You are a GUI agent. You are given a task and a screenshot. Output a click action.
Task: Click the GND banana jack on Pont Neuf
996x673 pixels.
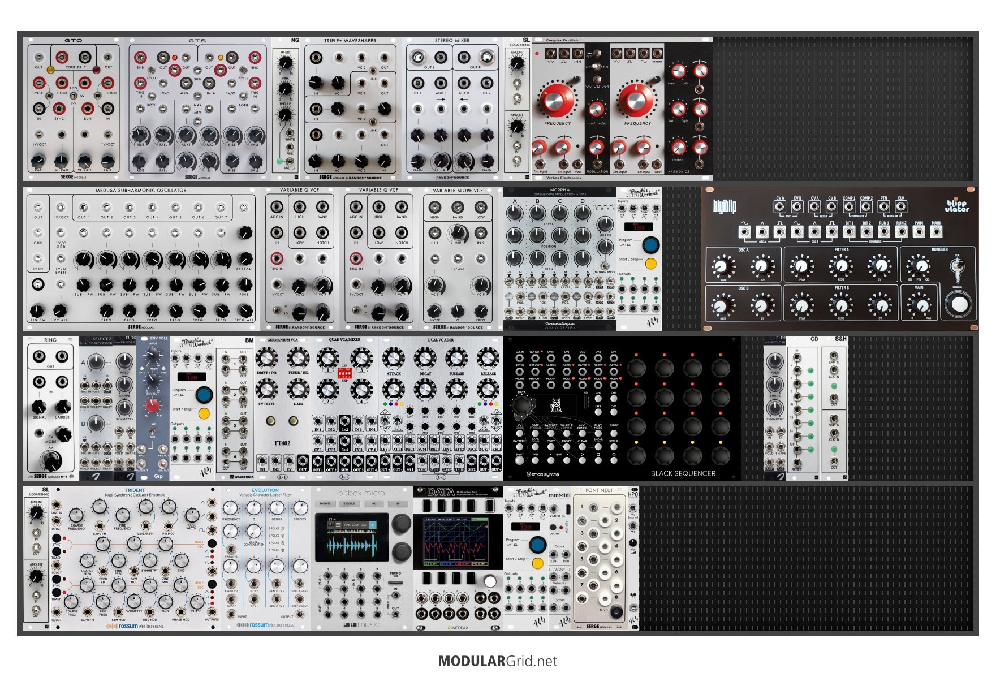[x=615, y=612]
